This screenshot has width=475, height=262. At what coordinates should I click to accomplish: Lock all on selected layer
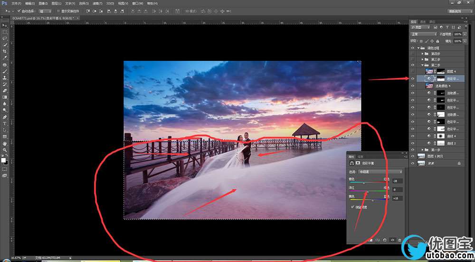click(x=437, y=41)
